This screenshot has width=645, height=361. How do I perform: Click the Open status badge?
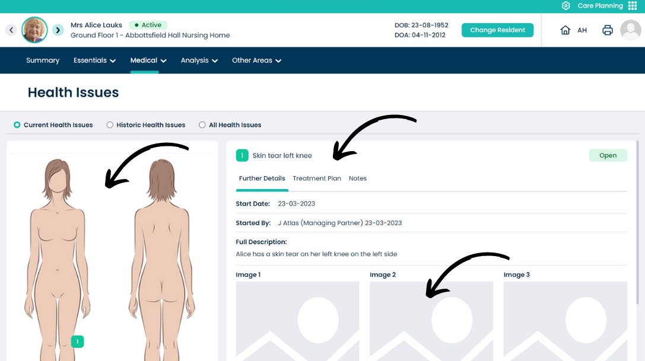click(x=608, y=155)
